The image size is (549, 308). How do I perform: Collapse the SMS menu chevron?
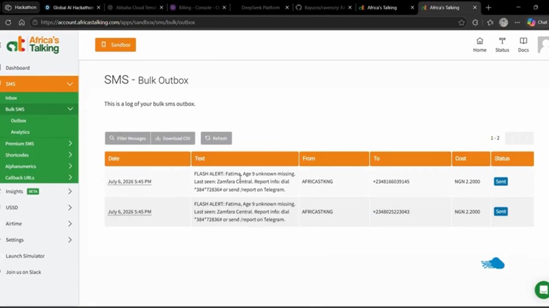click(x=69, y=84)
